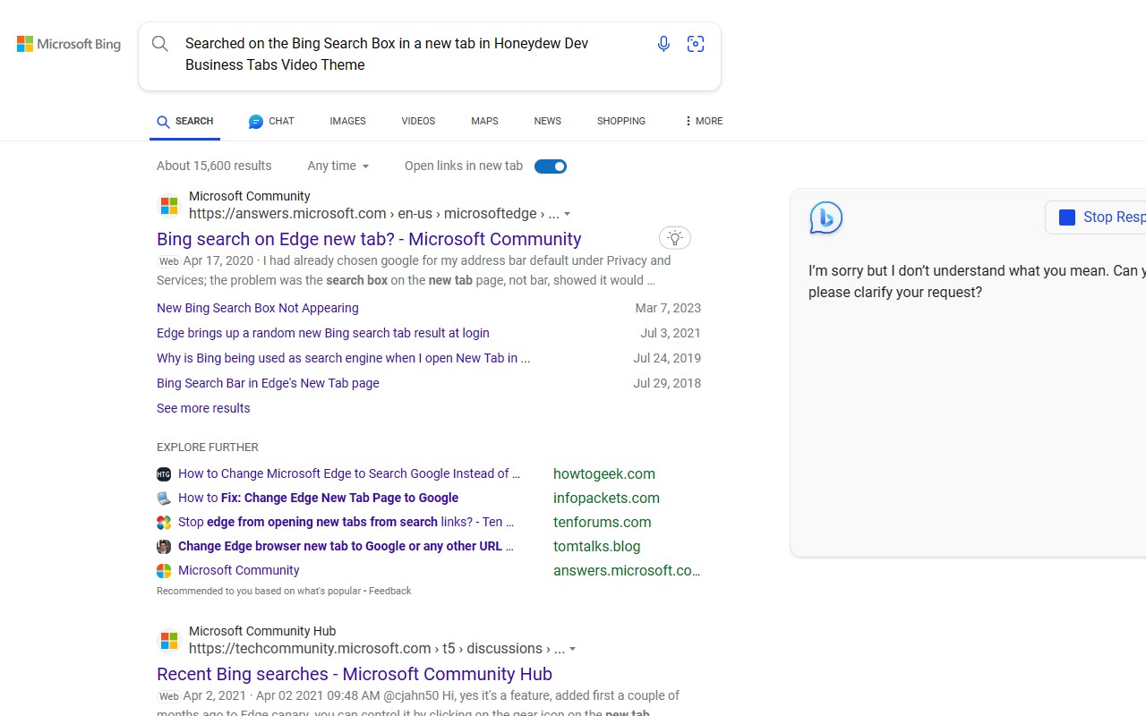Switch to the Videos tab

click(418, 121)
